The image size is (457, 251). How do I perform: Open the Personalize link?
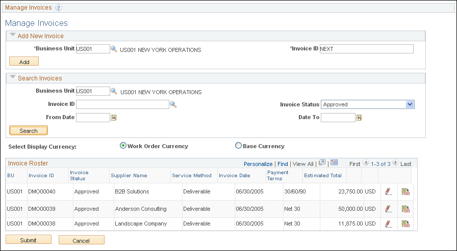click(258, 164)
